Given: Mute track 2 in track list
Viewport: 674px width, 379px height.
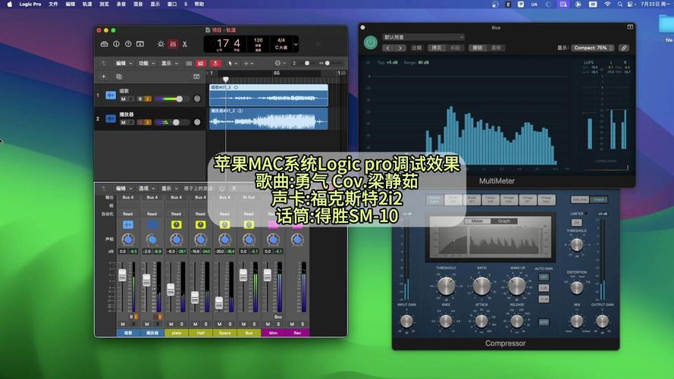Looking at the screenshot, I should click(124, 123).
